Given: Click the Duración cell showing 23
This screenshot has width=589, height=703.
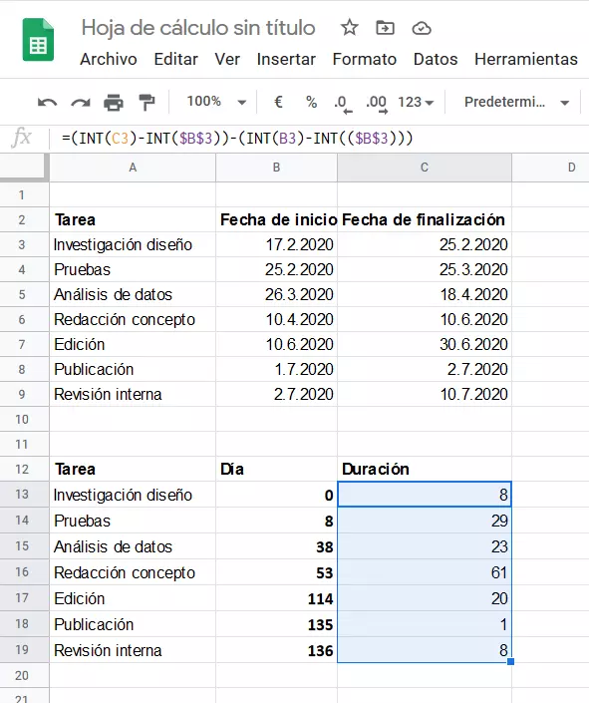Looking at the screenshot, I should (x=425, y=546).
